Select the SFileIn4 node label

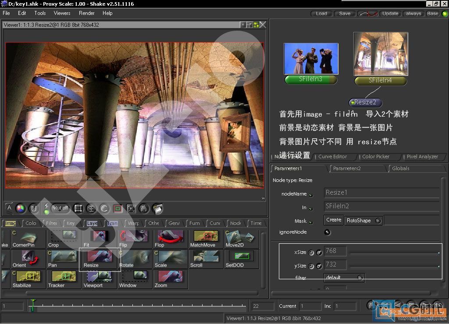(380, 80)
